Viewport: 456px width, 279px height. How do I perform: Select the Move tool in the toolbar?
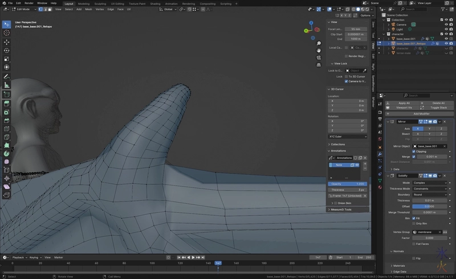[6, 42]
